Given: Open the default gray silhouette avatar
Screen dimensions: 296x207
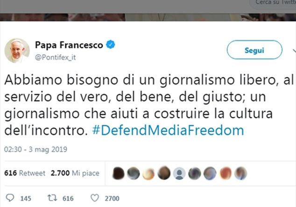Looking at the screenshot, I should click(x=179, y=173).
